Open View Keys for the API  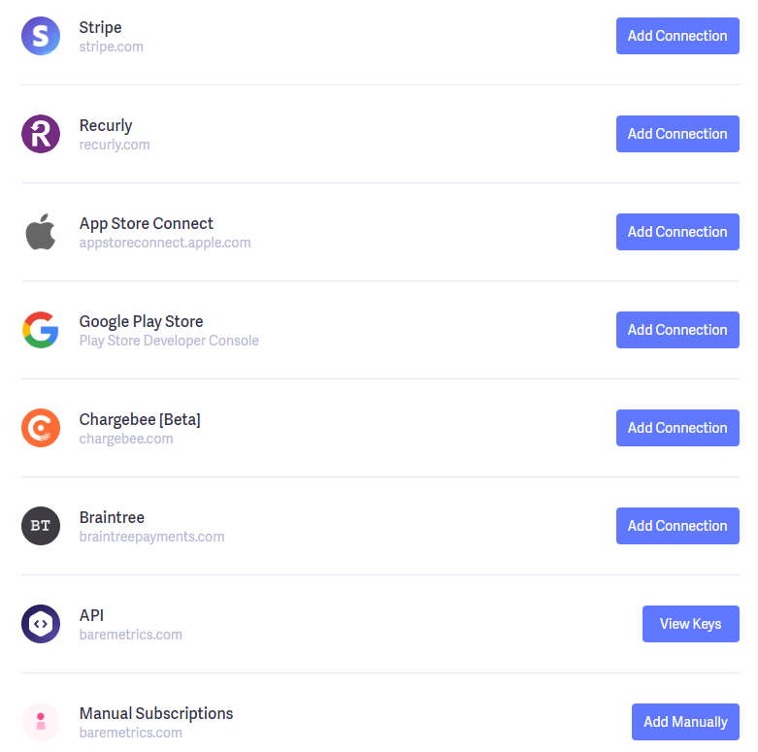click(690, 624)
